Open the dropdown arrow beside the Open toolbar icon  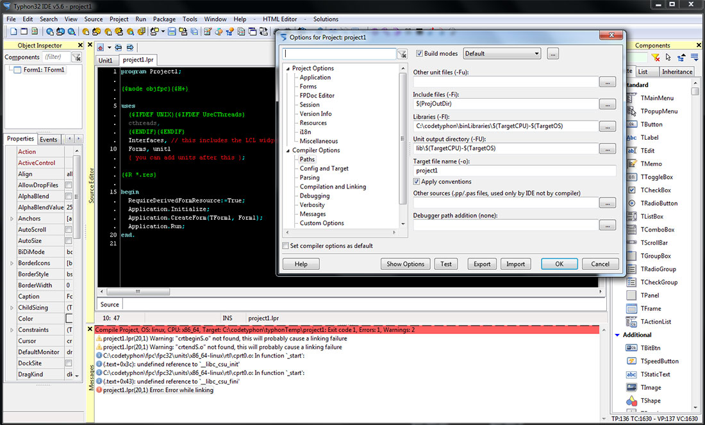pos(163,31)
